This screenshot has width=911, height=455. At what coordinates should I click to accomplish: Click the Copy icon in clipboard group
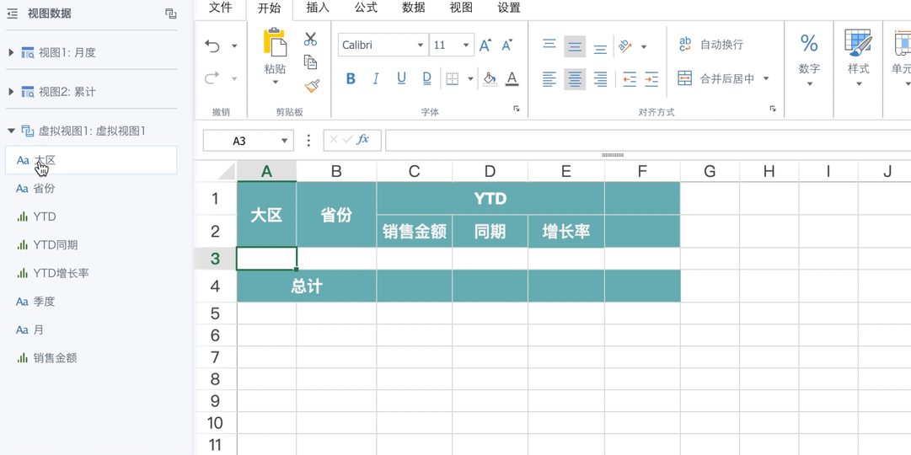pyautogui.click(x=311, y=62)
